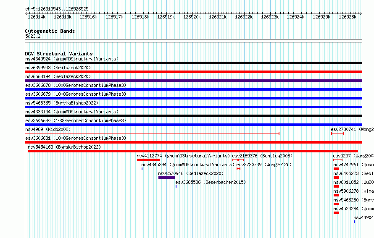Viewport: 374px width, 238px height.
Task: Open nsv6568194 Sedlazeck2020 variant label
Action: [x=58, y=76]
